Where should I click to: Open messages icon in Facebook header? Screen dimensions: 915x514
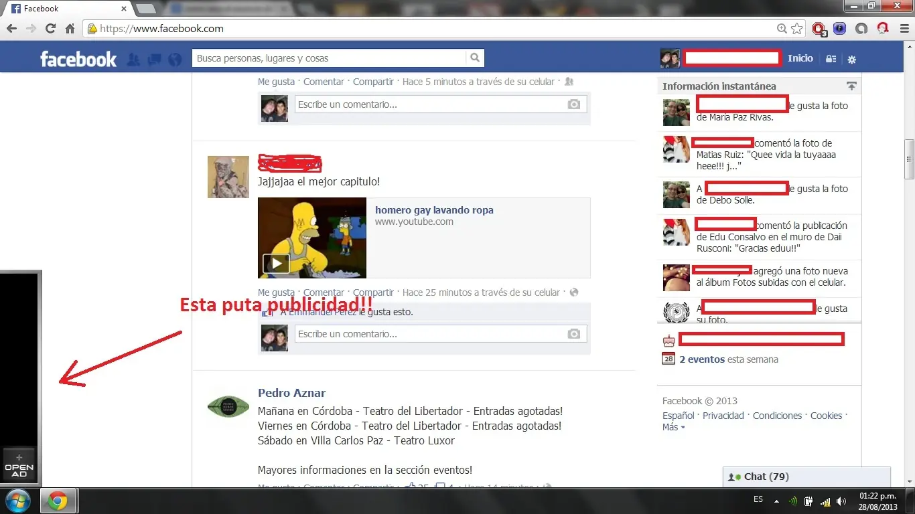tap(154, 60)
